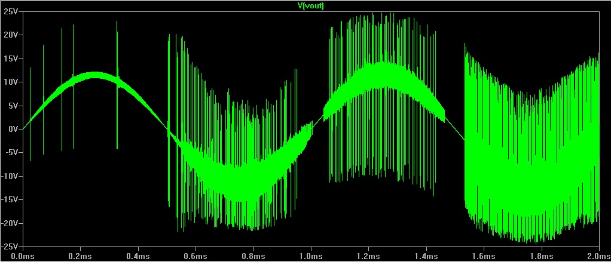Click the 0.8ms time axis label
Viewport: 611px width, 262px height.
point(253,257)
